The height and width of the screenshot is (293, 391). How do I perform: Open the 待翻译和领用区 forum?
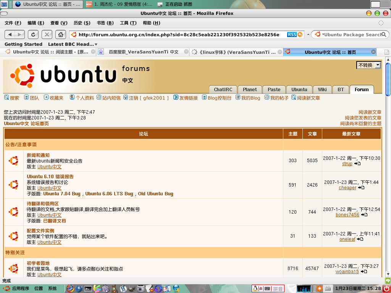43,204
